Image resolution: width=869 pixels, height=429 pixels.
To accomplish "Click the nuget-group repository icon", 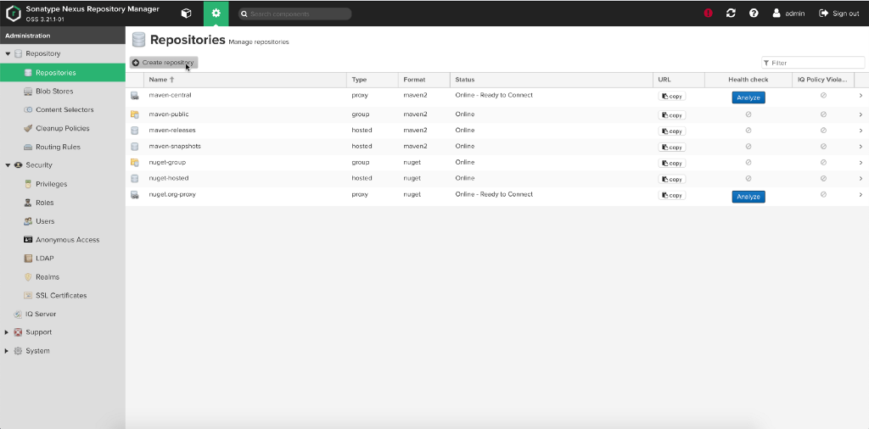I will (x=135, y=163).
